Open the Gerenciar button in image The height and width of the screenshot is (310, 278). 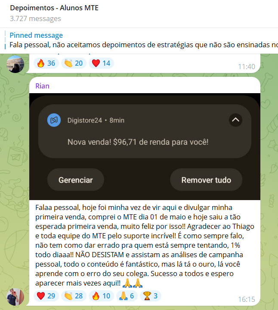[75, 180]
